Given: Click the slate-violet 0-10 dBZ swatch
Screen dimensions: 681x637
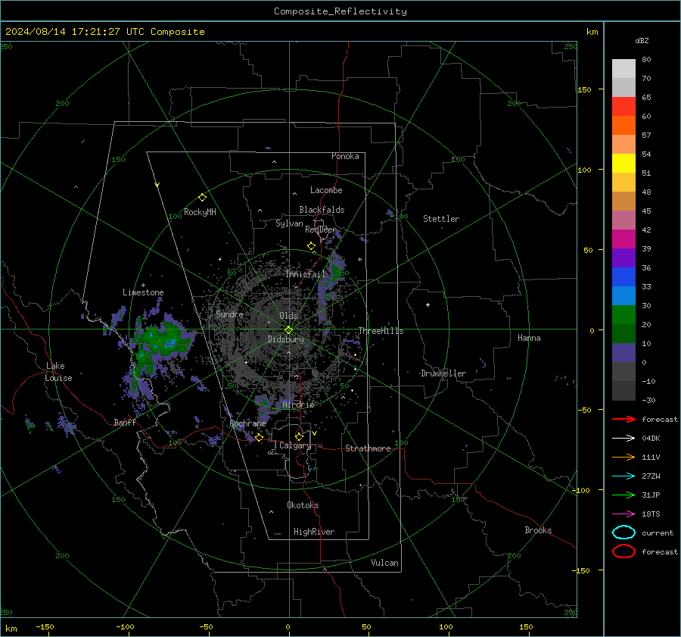Looking at the screenshot, I should click(623, 353).
